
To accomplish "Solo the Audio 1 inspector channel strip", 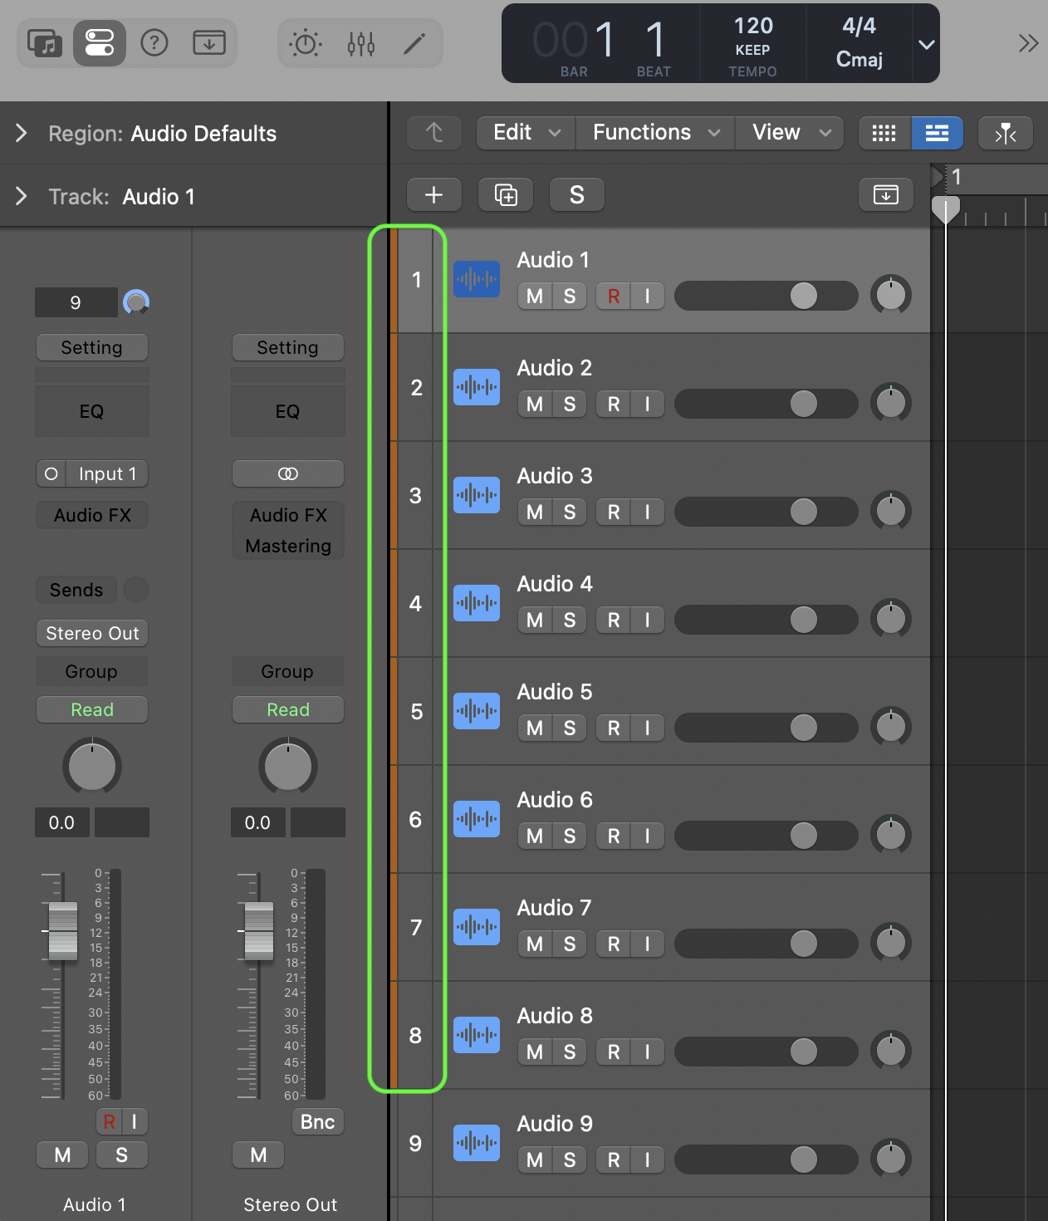I will point(122,1155).
